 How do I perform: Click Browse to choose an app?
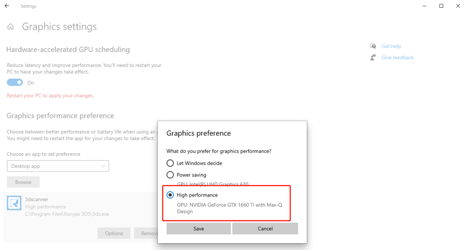(23, 182)
